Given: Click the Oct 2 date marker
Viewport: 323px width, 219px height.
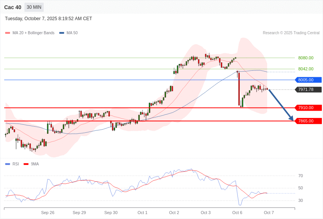Looking at the screenshot, I should point(174,213).
